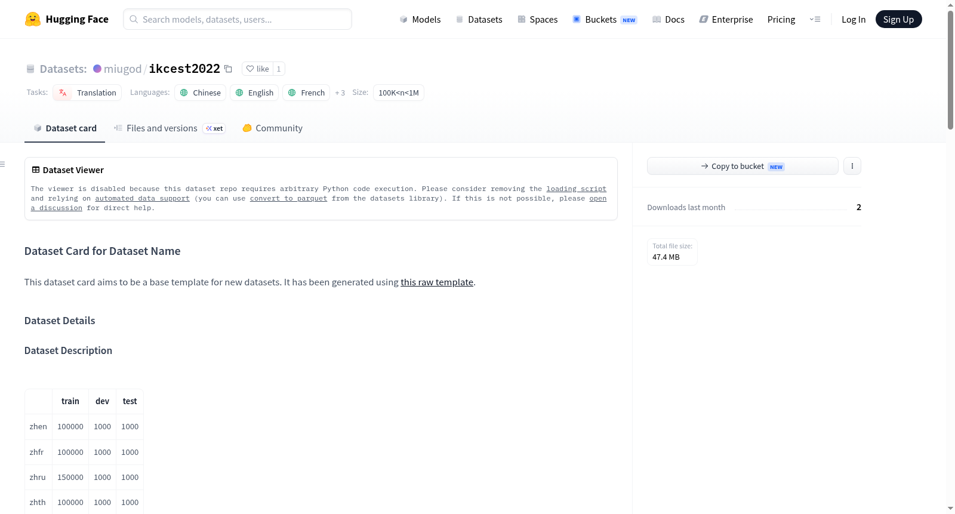Image resolution: width=955 pixels, height=514 pixels.
Task: Go to the Pricing page
Action: click(x=781, y=19)
